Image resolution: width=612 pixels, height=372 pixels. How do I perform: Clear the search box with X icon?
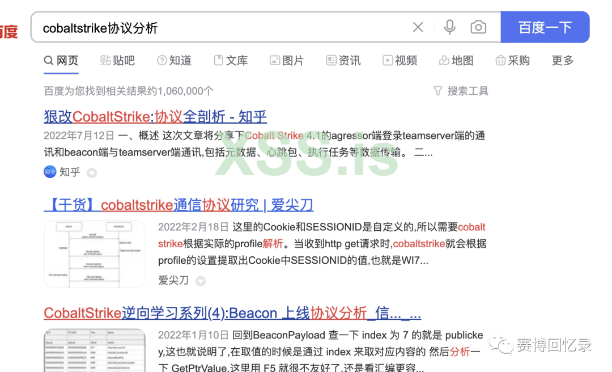[418, 27]
